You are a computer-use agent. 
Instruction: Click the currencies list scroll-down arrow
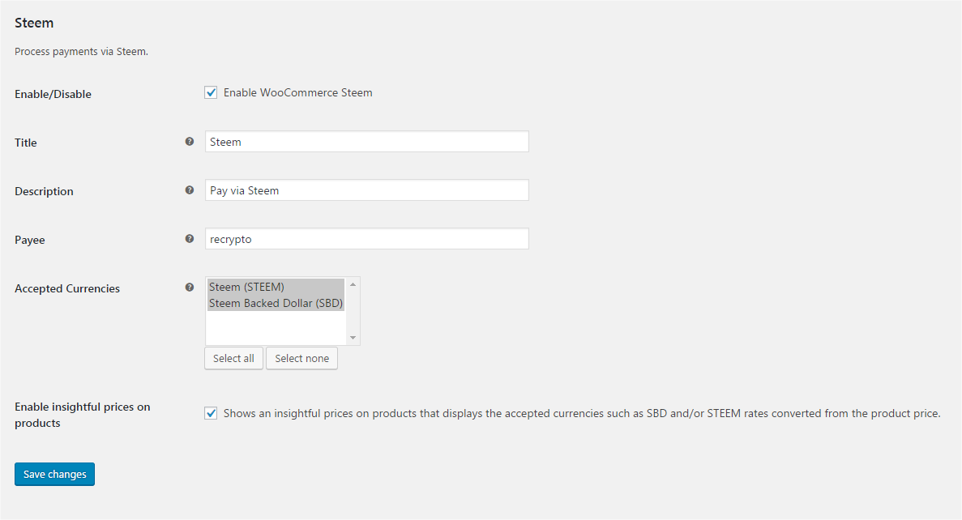point(353,338)
